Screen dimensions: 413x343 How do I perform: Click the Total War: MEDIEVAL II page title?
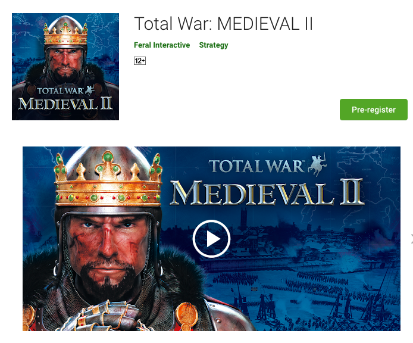coord(223,24)
